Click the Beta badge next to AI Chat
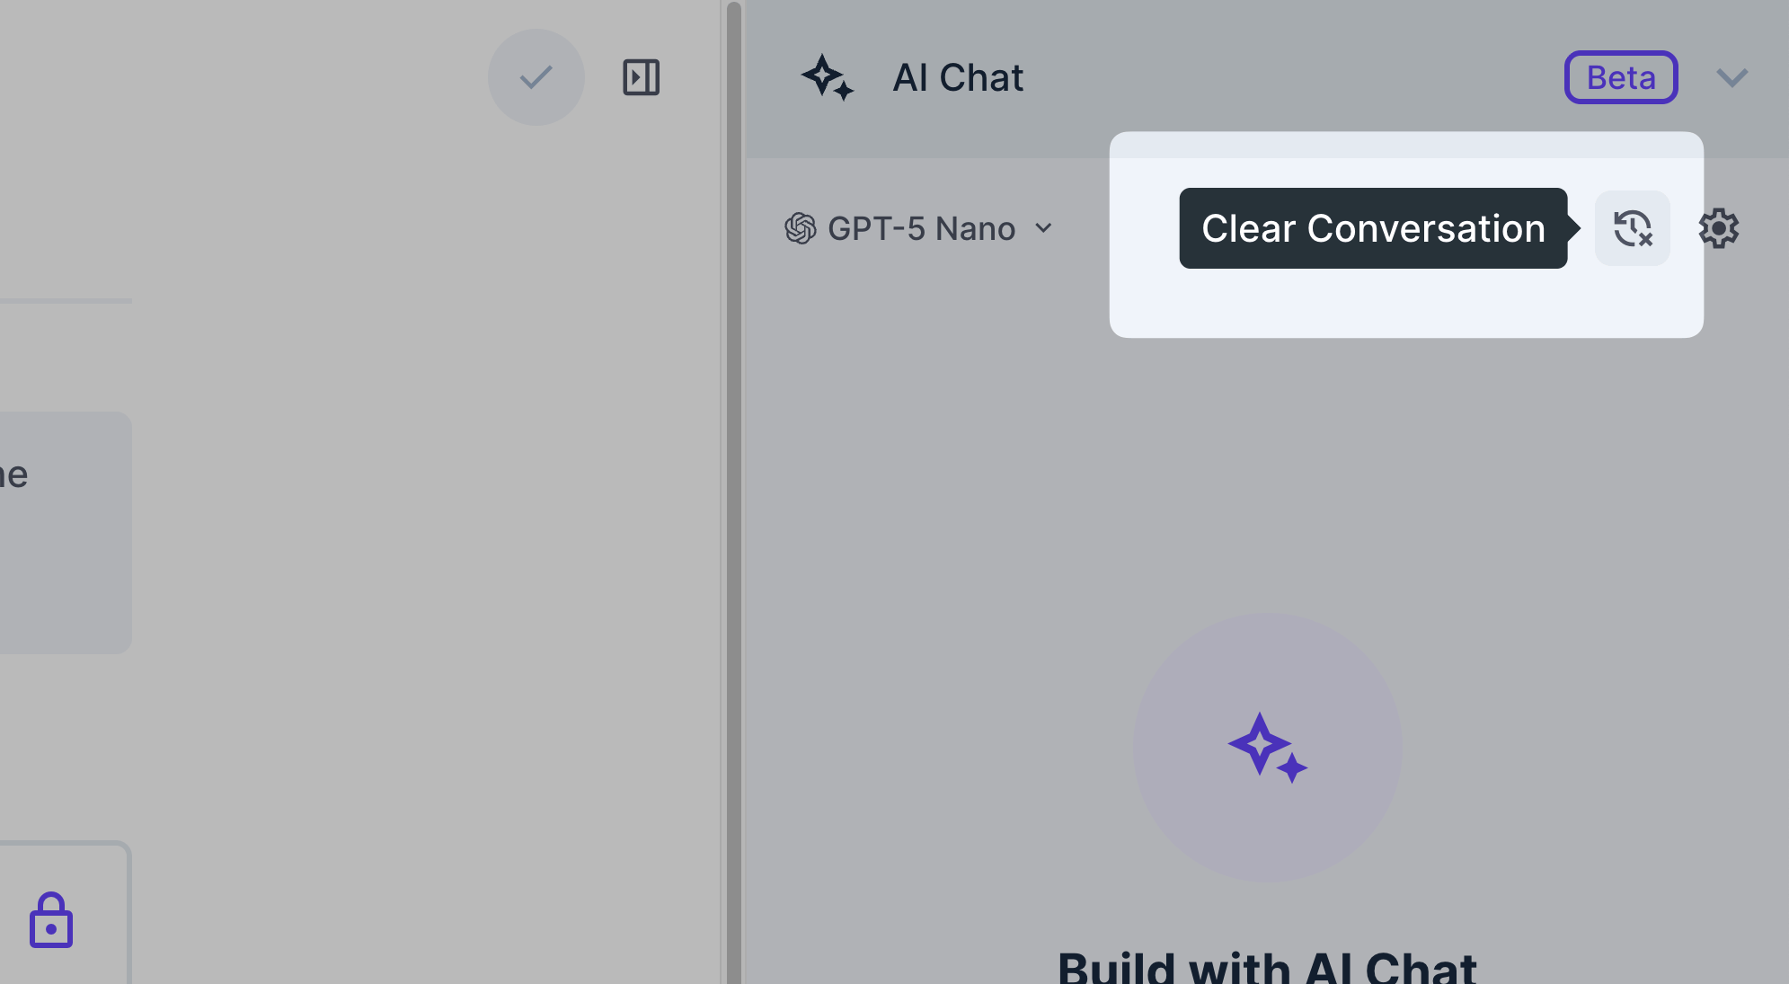This screenshot has width=1789, height=984. coord(1620,77)
